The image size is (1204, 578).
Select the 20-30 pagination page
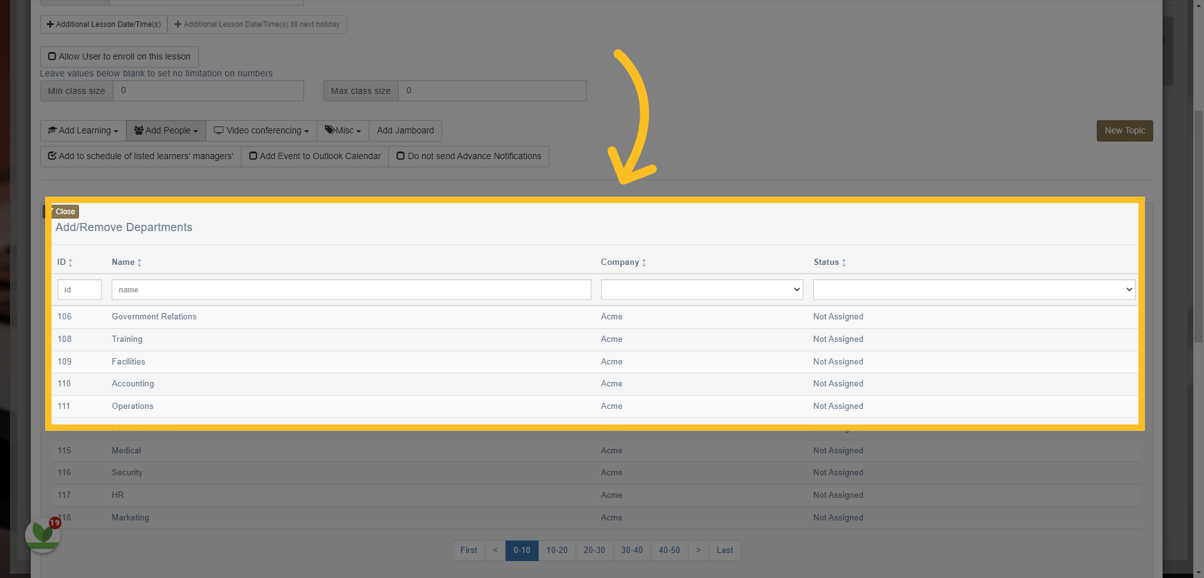(x=594, y=550)
